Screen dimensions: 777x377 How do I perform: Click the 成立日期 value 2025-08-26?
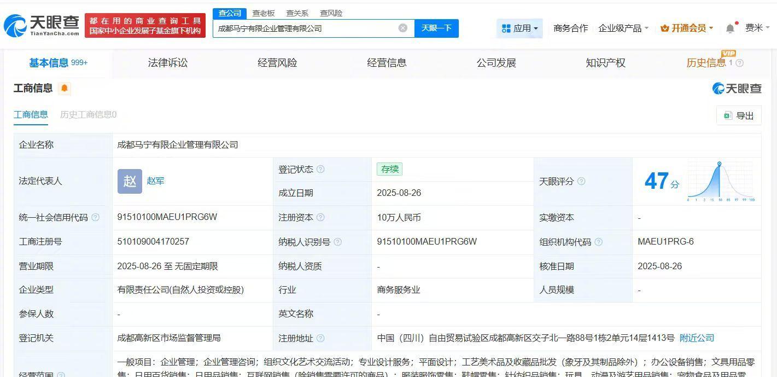coord(399,193)
